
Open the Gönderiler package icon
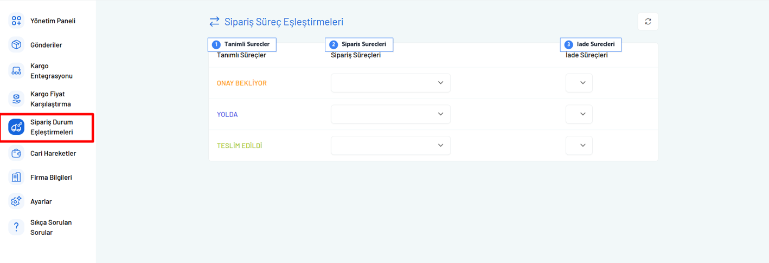tap(16, 45)
